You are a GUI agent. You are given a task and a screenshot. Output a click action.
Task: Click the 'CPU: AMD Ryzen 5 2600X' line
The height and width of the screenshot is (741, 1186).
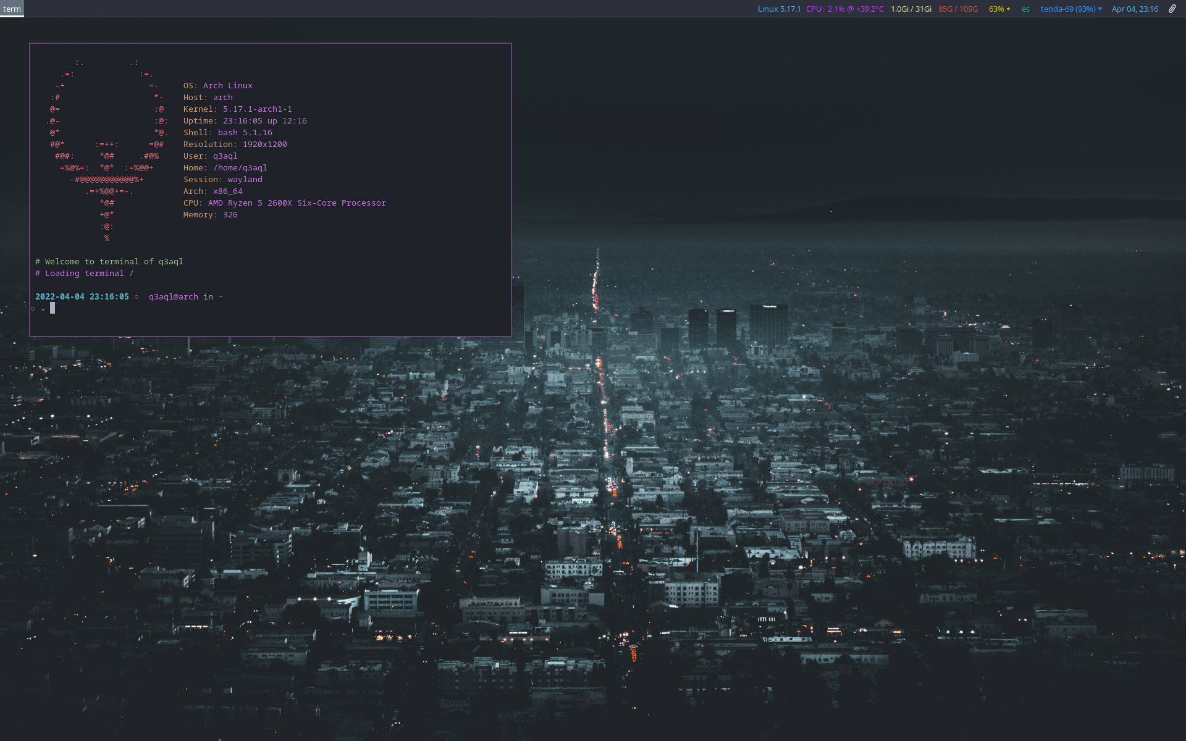click(284, 203)
